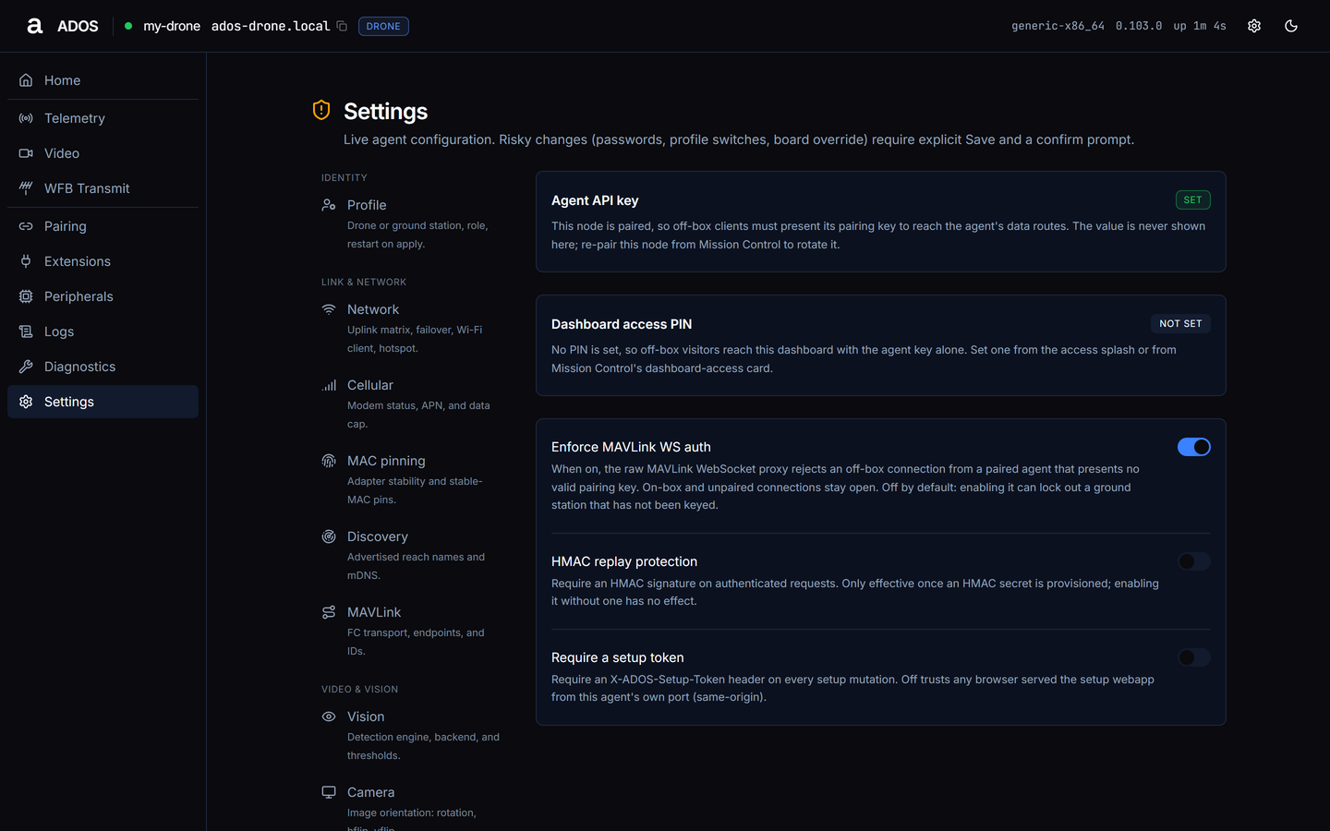
Task: Click the ADOS logo icon
Action: [35, 26]
